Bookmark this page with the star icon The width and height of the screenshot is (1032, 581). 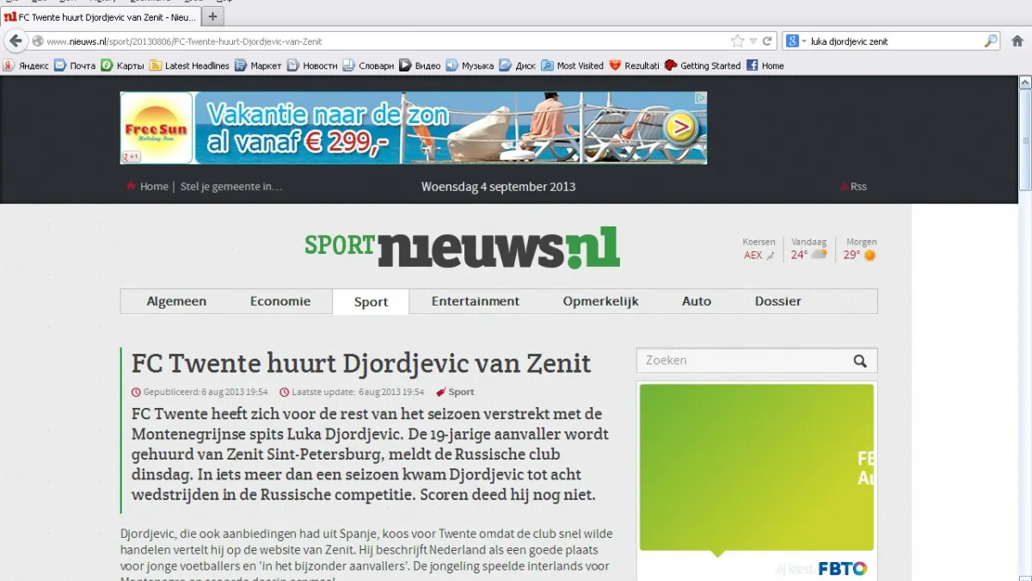tap(737, 40)
